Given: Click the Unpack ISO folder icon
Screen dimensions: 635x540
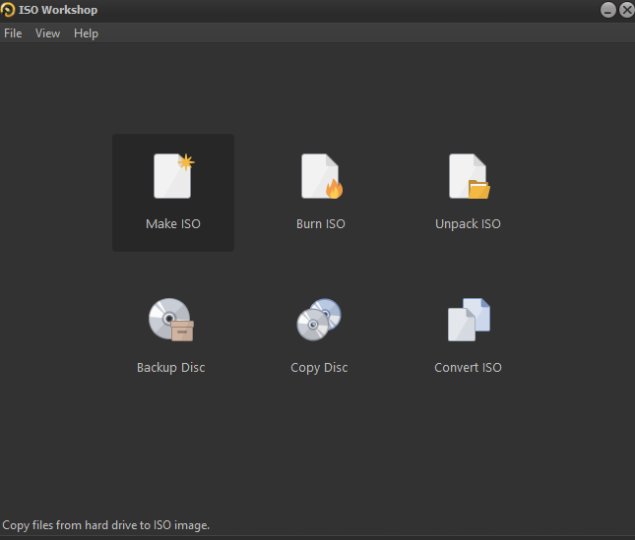Looking at the screenshot, I should (469, 176).
